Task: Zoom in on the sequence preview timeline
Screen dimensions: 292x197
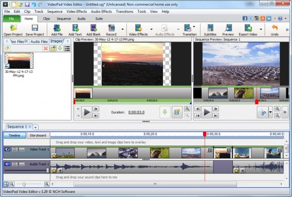Action: (277, 109)
